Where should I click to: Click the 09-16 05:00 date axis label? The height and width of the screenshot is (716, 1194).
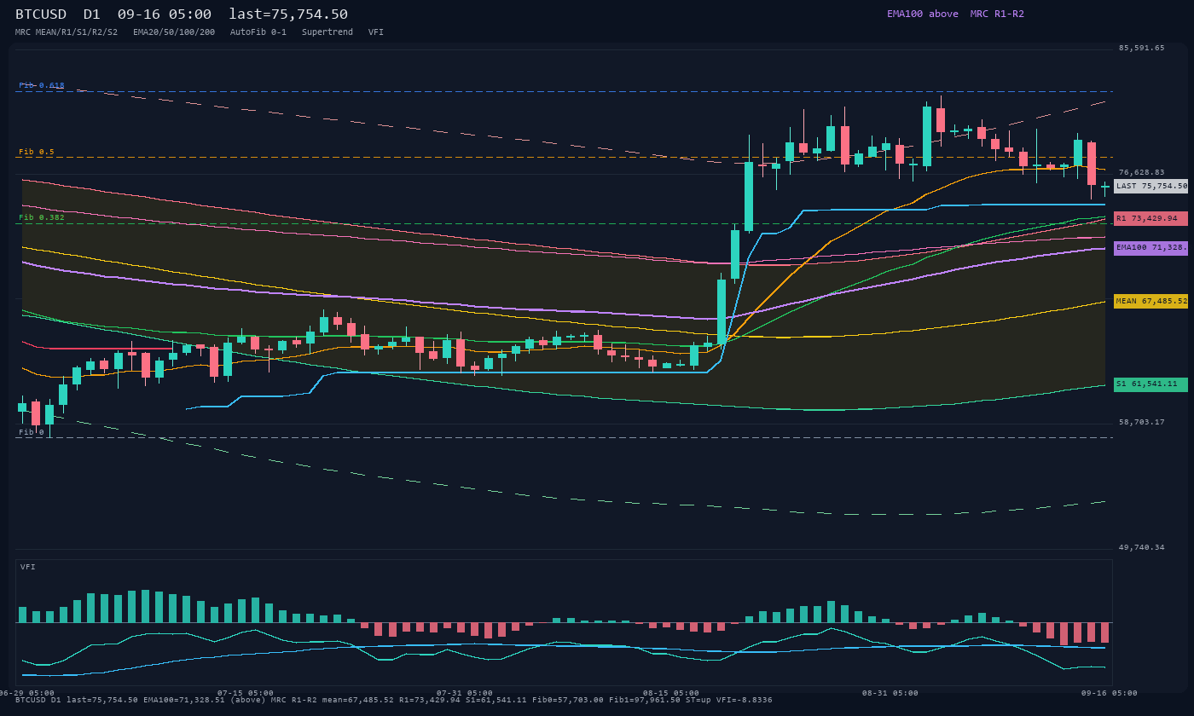(1110, 693)
